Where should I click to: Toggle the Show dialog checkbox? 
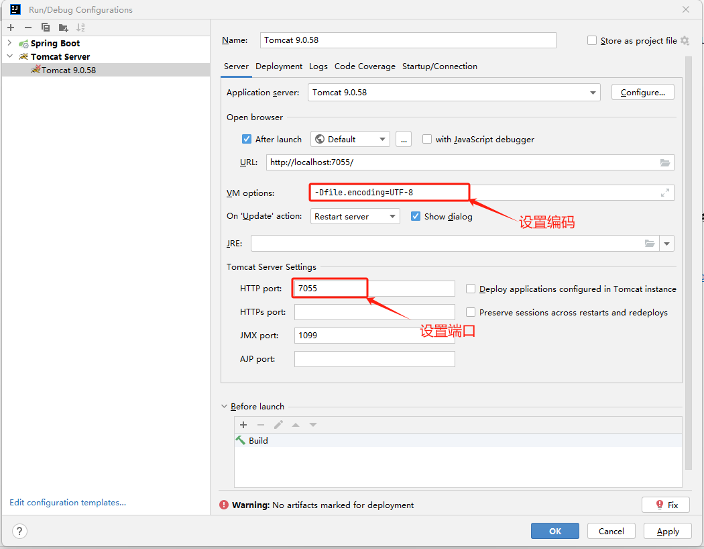click(416, 216)
